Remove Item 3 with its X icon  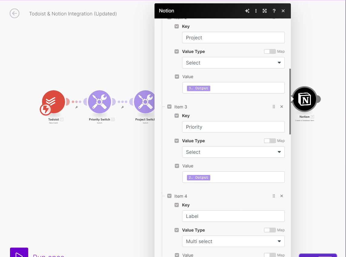281,107
